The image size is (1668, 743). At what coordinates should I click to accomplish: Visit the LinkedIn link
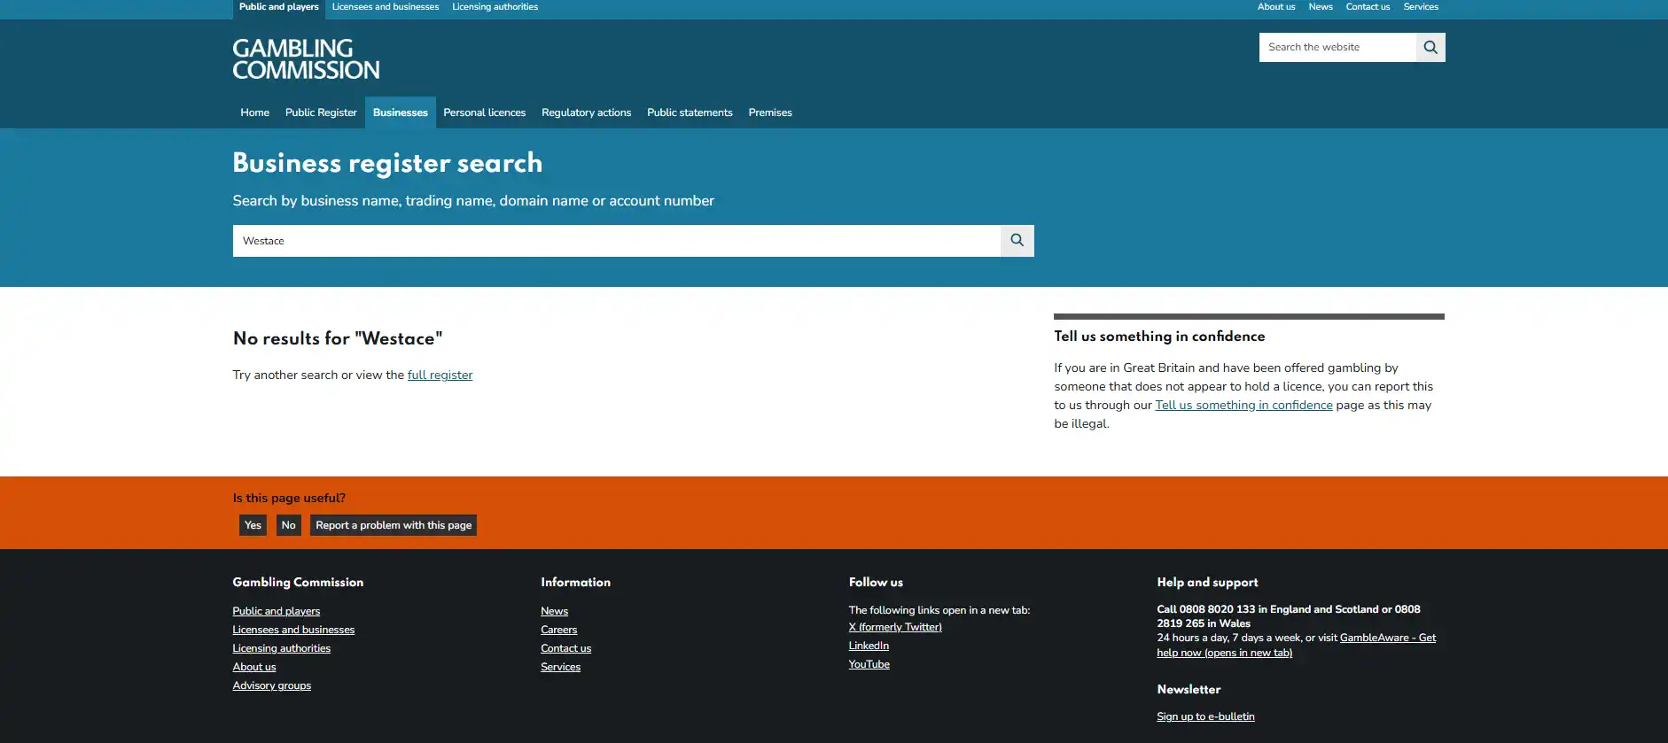coord(869,646)
